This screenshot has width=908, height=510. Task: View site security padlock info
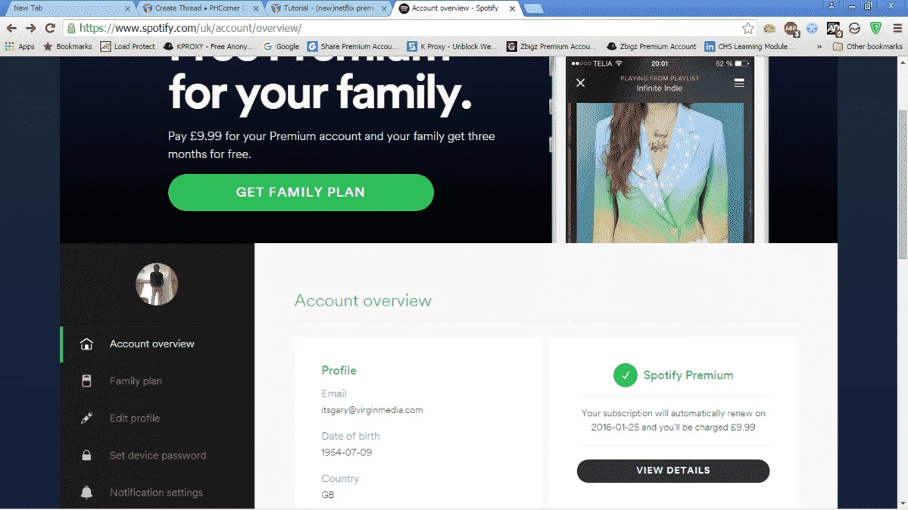click(x=71, y=28)
